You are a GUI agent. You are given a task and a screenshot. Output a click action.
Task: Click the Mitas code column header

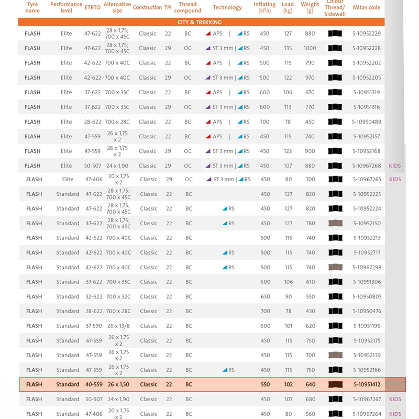[x=367, y=7]
